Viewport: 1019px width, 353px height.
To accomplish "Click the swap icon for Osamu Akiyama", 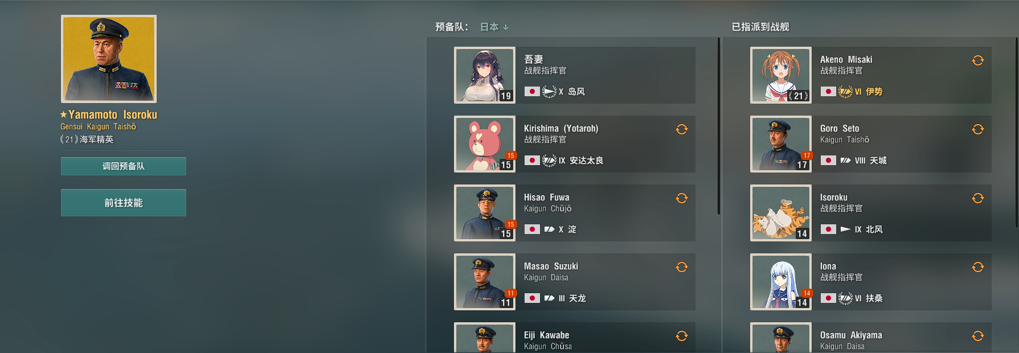I will point(977,336).
